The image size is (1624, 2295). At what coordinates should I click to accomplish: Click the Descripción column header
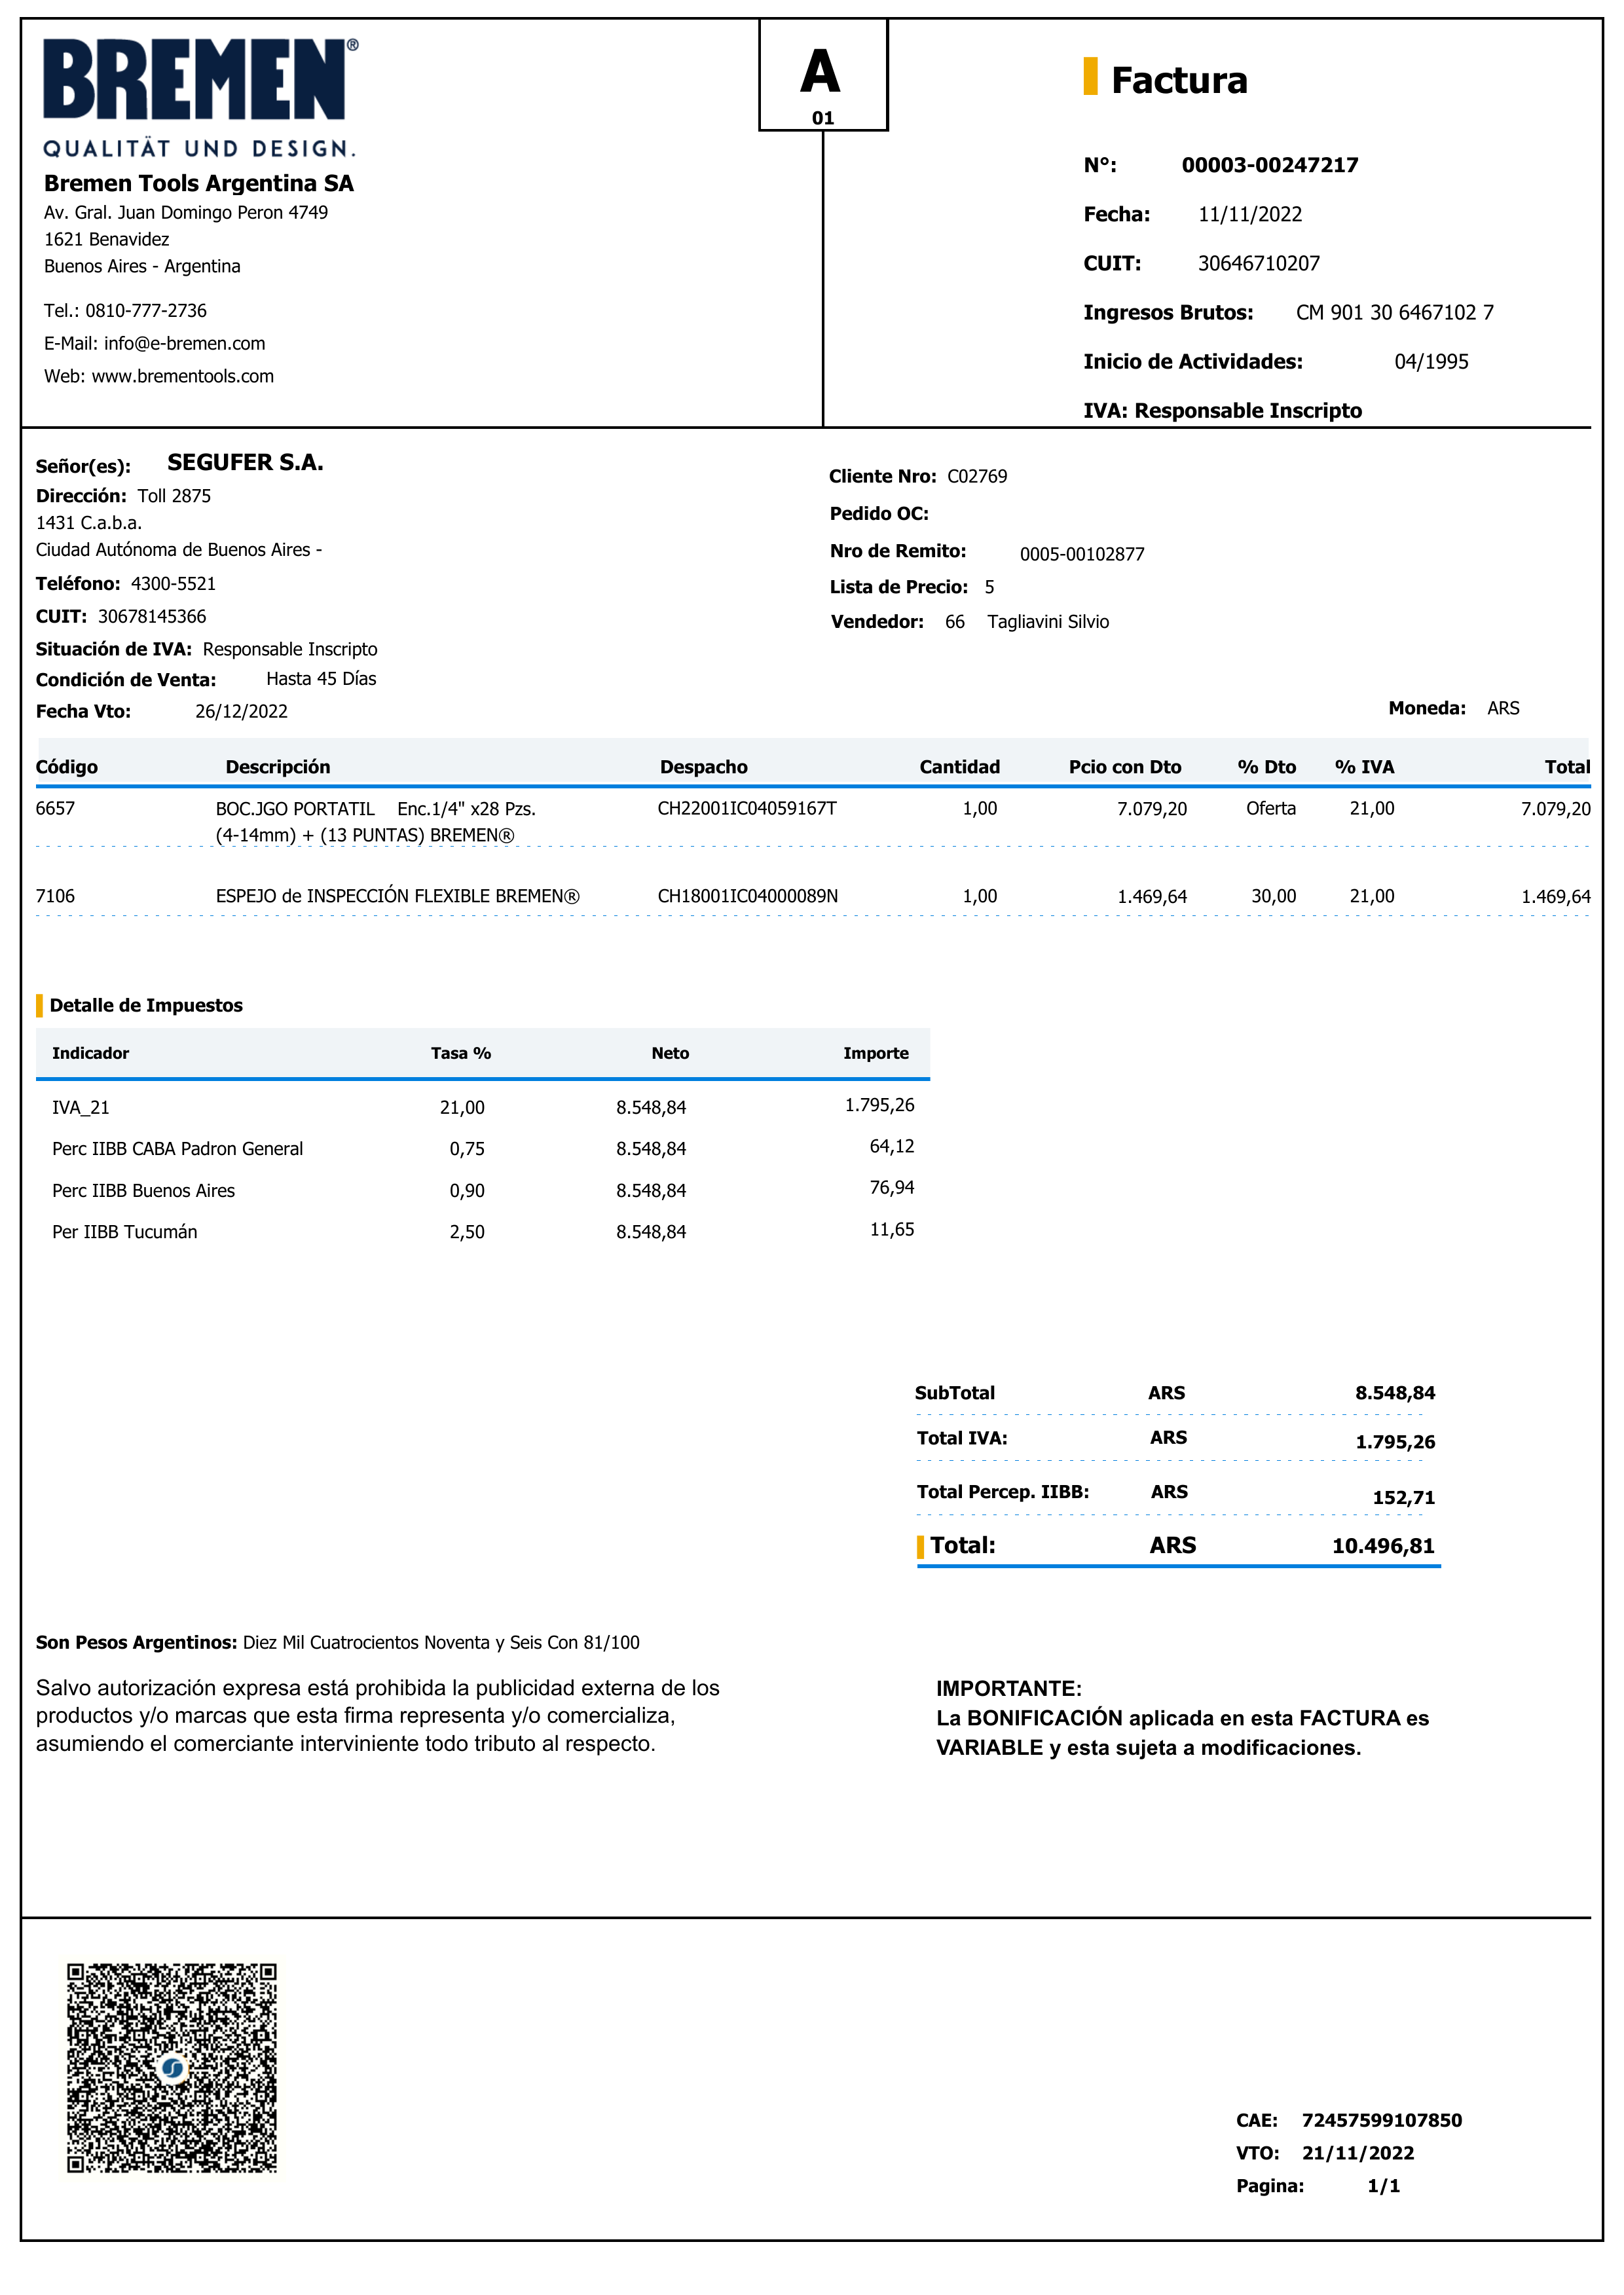[277, 767]
